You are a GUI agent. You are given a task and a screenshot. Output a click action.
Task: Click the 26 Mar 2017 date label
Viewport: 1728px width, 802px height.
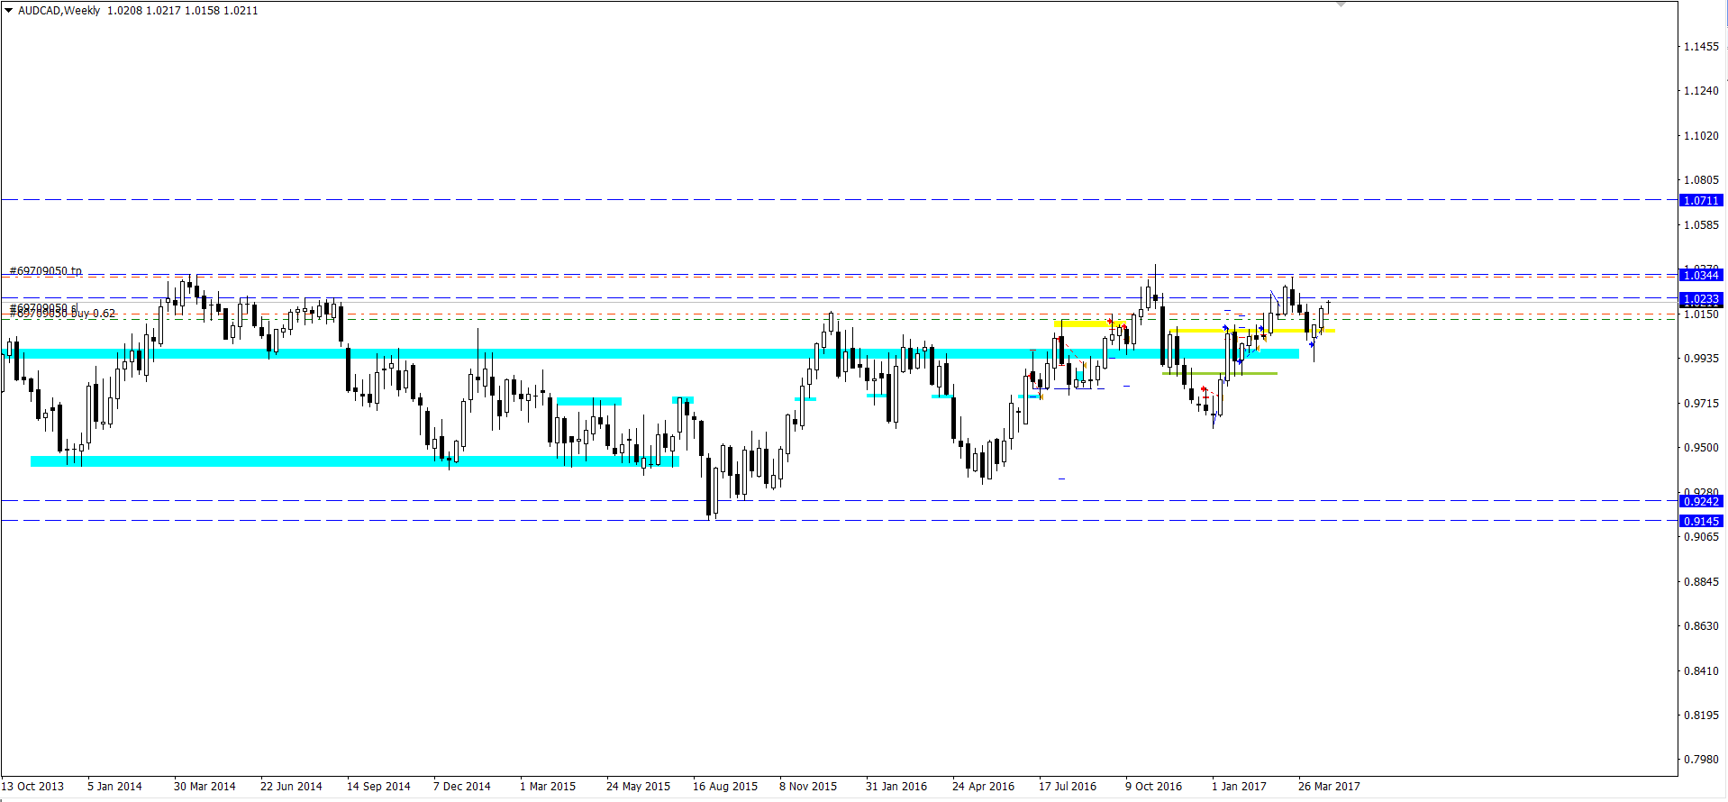point(1329,787)
